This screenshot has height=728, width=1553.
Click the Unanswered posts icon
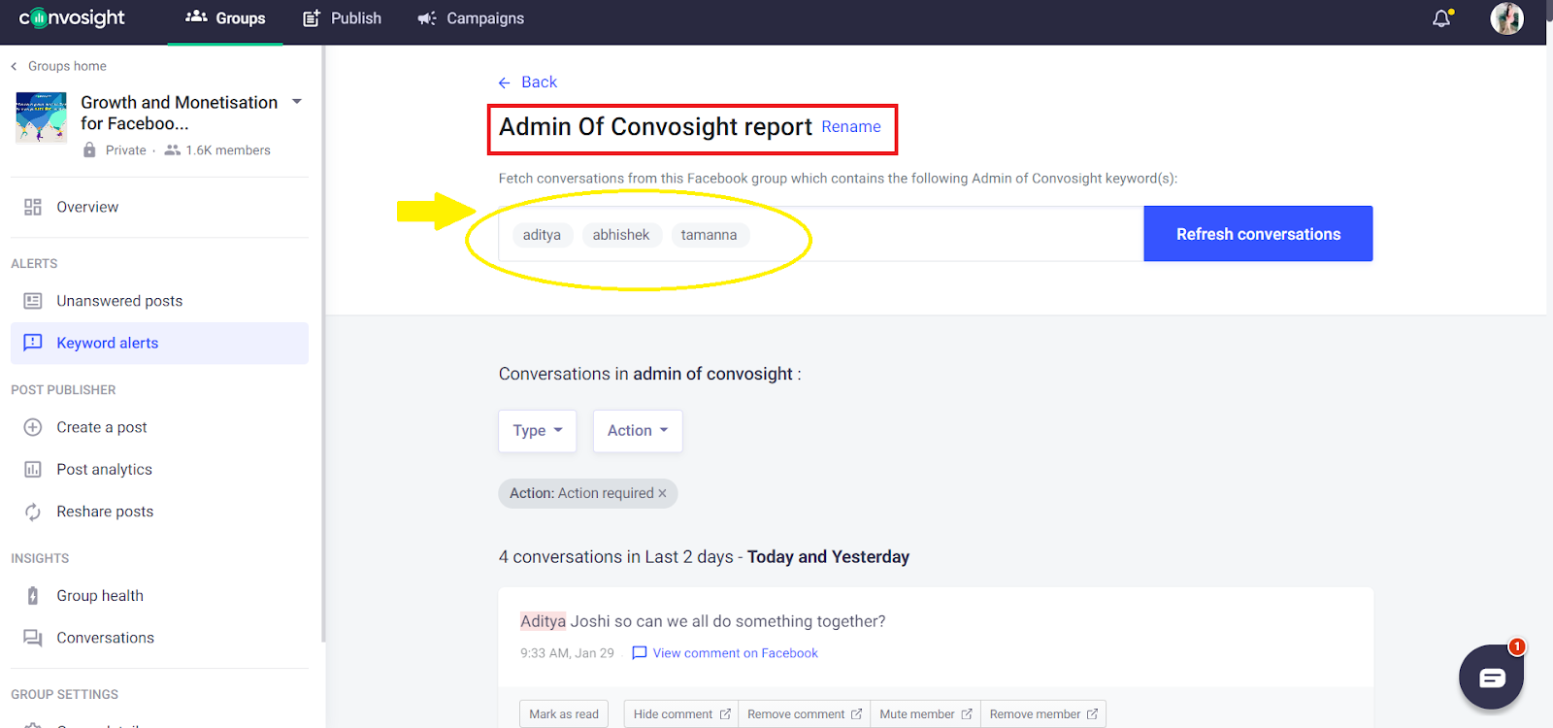(33, 301)
